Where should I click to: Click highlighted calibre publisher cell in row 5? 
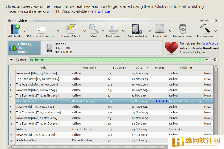pyautogui.click(x=186, y=96)
